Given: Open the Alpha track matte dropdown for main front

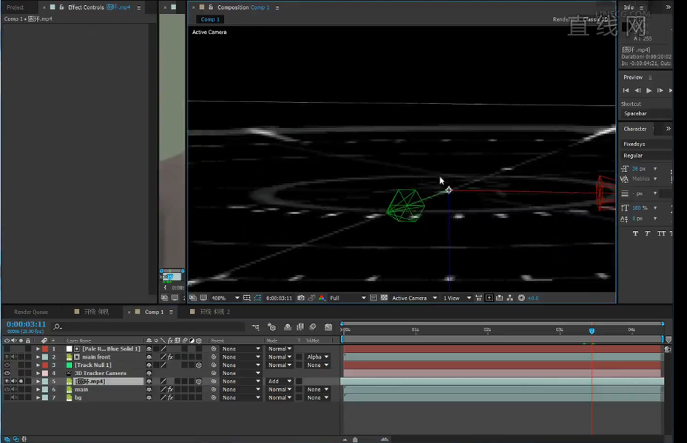Looking at the screenshot, I should (x=318, y=357).
